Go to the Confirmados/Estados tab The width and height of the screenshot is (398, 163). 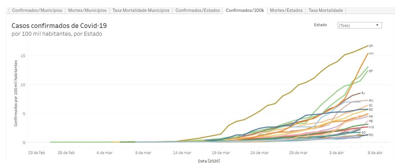[198, 10]
